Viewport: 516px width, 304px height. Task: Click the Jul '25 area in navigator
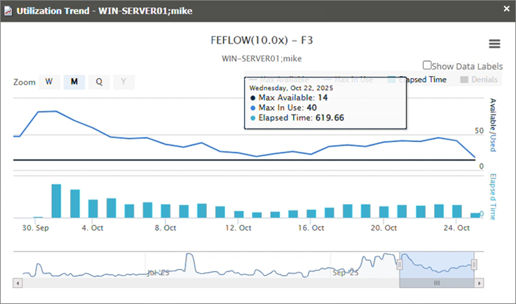coord(158,273)
